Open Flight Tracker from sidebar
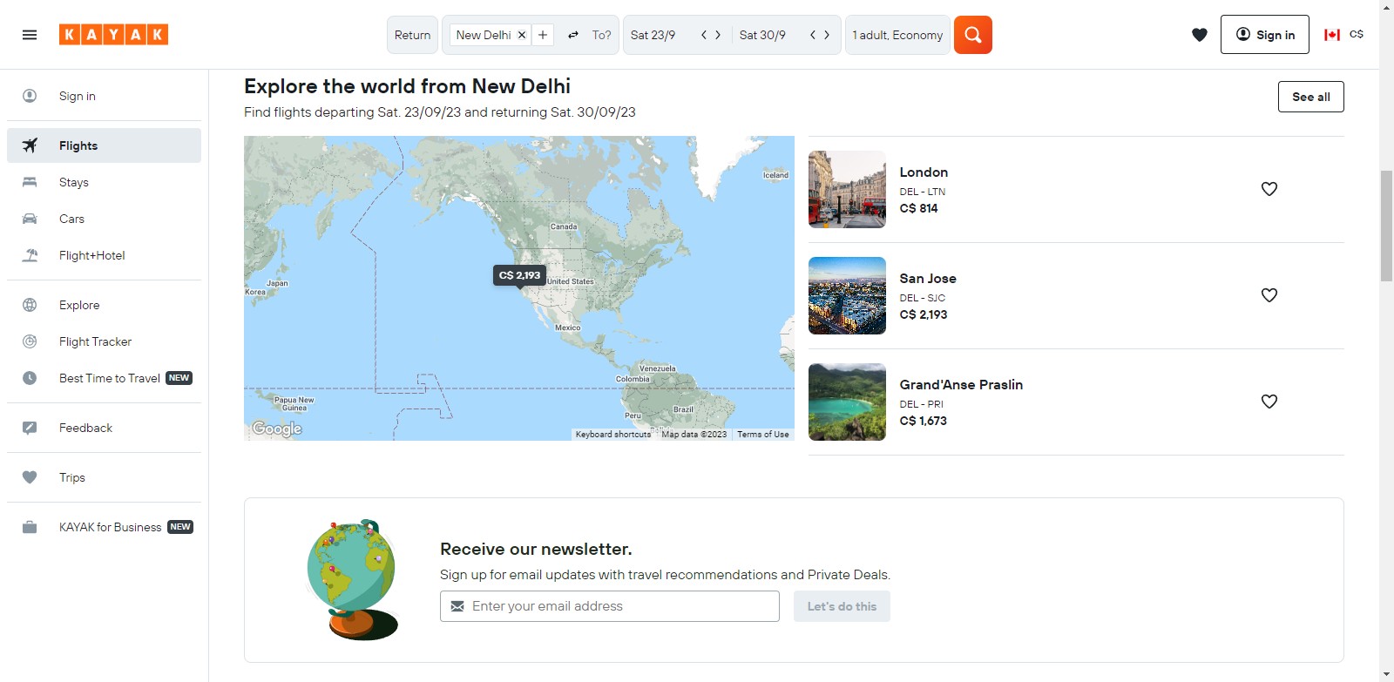The width and height of the screenshot is (1394, 682). [95, 341]
